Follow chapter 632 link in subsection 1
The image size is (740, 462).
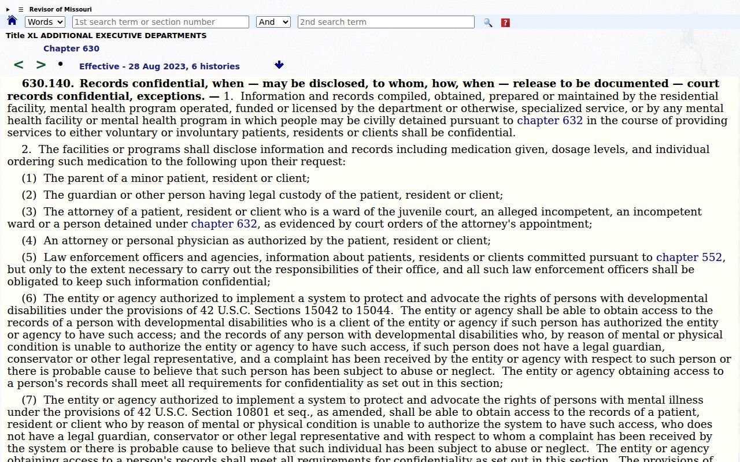(x=550, y=121)
